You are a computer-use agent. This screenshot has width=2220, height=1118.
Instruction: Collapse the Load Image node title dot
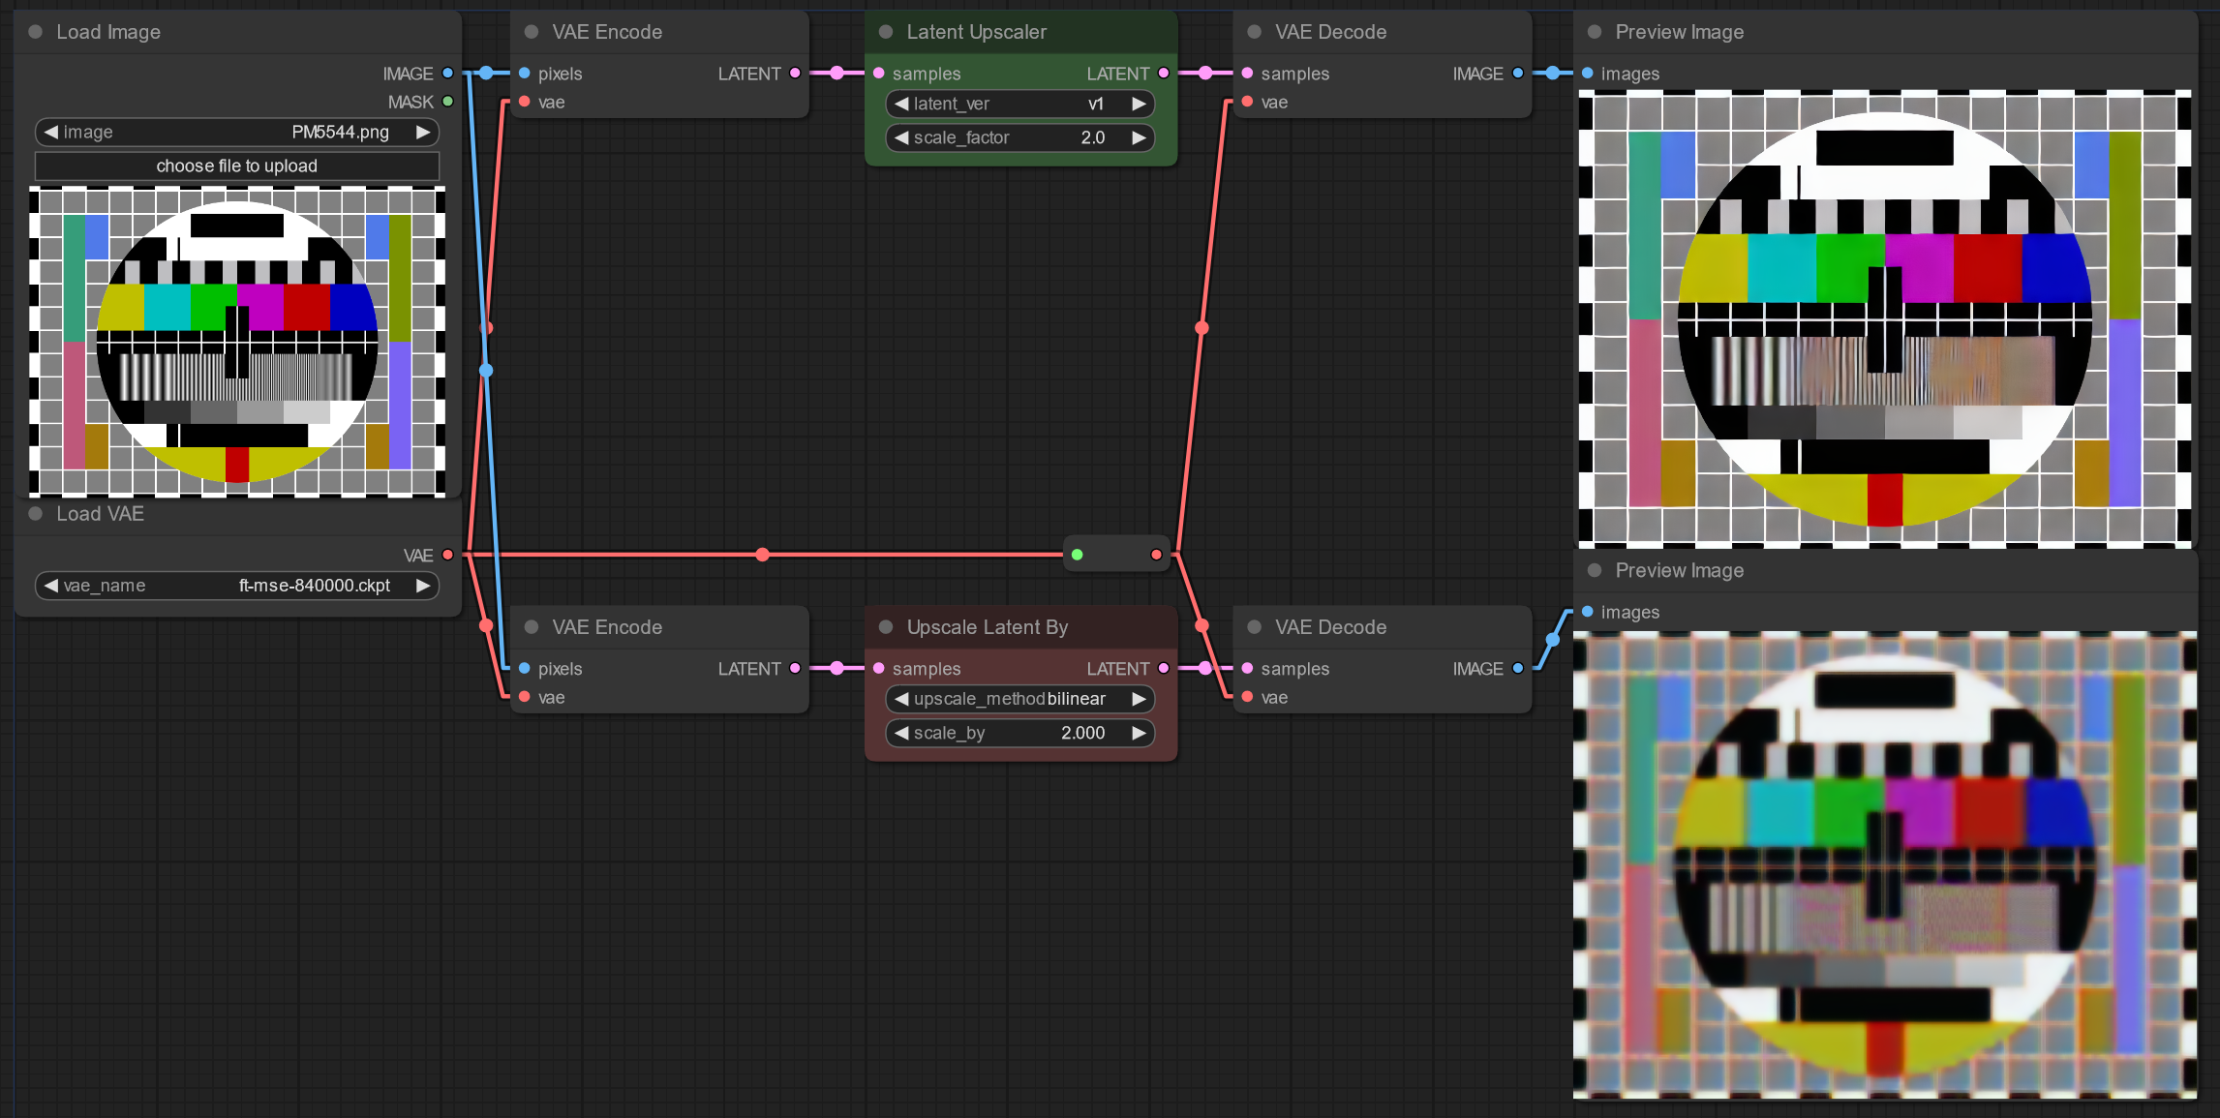(x=36, y=31)
